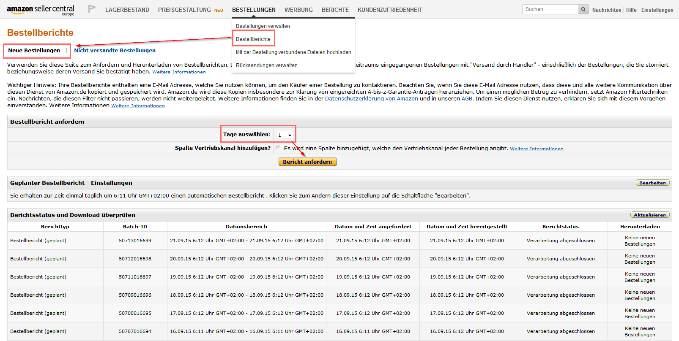Viewport: 679px width, 341px height.
Task: Select Bestellungen verwalten menu entry
Action: pyautogui.click(x=263, y=26)
